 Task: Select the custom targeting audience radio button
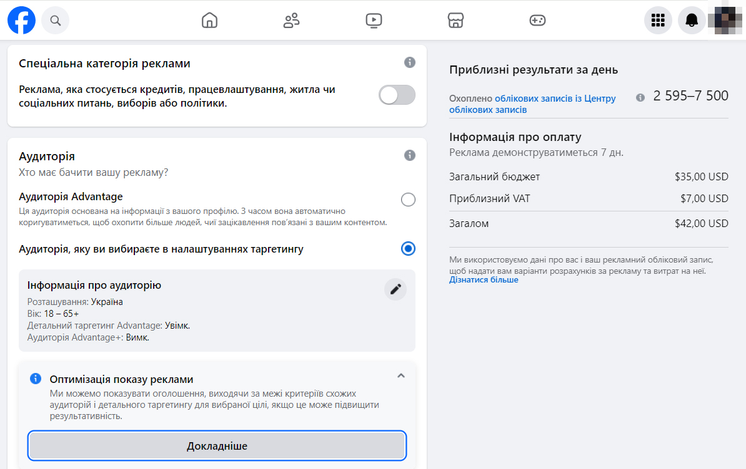point(408,248)
